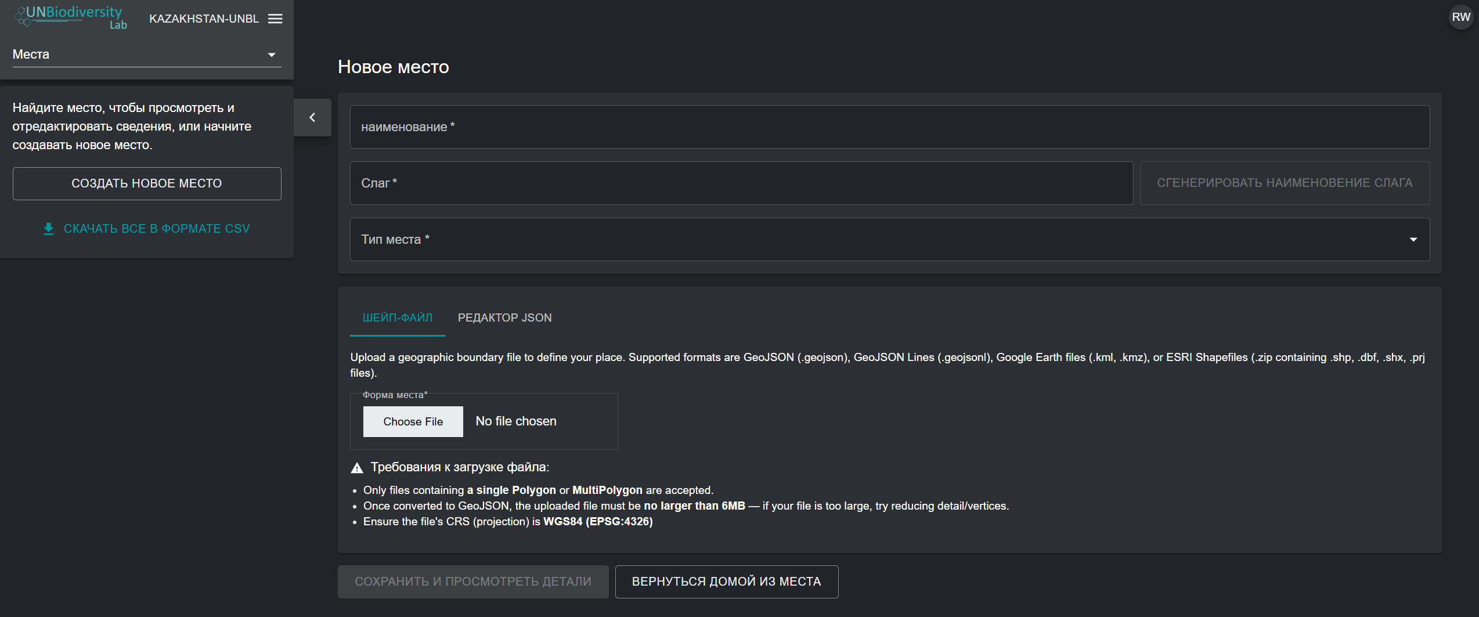Click the KAZAKHSTAN-UNBL workspace name
The image size is (1479, 617).
tap(204, 19)
